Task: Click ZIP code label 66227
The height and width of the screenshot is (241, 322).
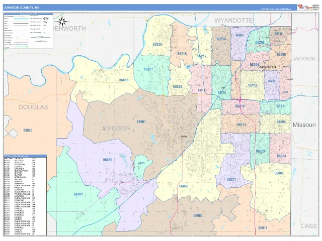Action: (148, 69)
